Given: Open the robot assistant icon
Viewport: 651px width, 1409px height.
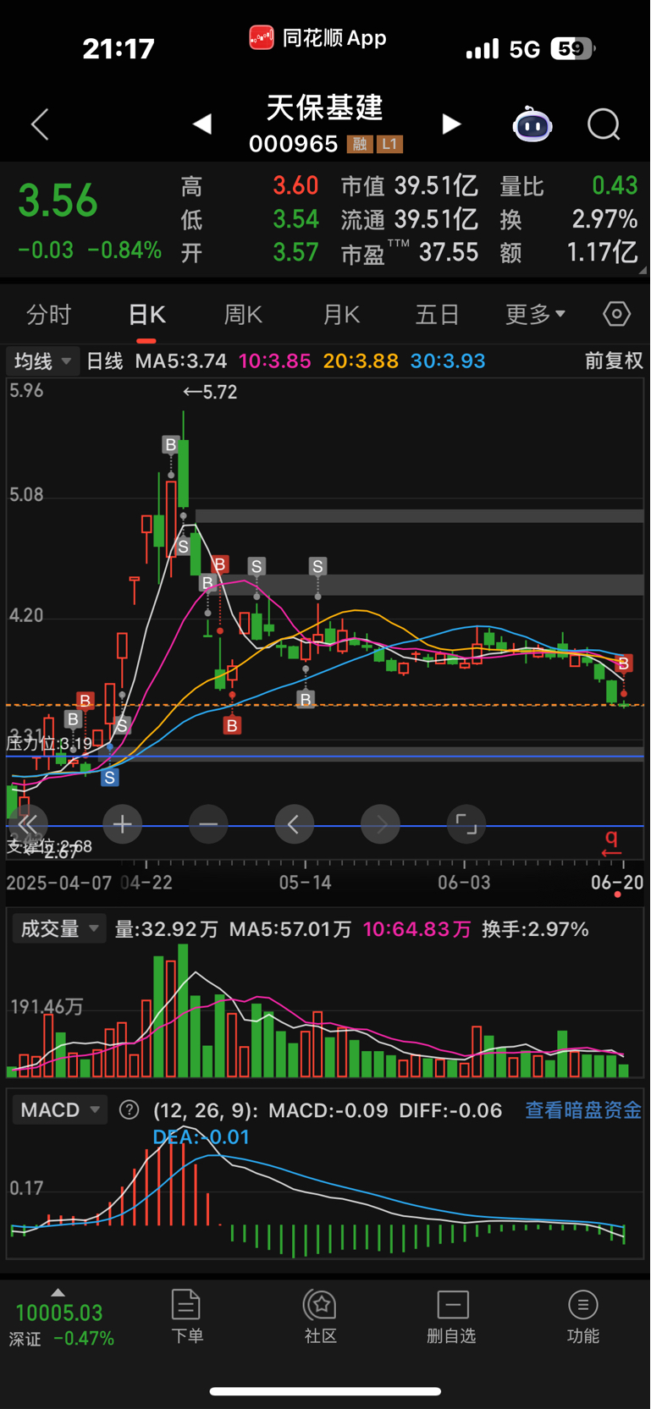Looking at the screenshot, I should (x=532, y=124).
